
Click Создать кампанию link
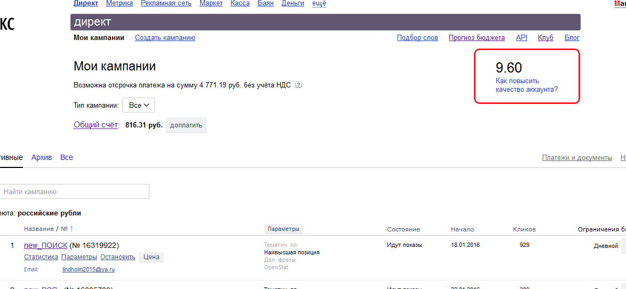pos(165,38)
